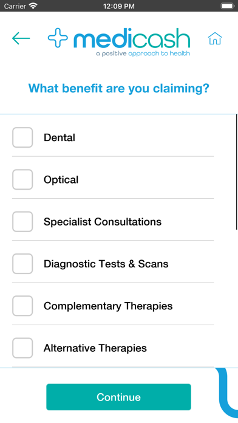Select Complementary Therapies row text
Image resolution: width=238 pixels, height=423 pixels.
tap(108, 306)
